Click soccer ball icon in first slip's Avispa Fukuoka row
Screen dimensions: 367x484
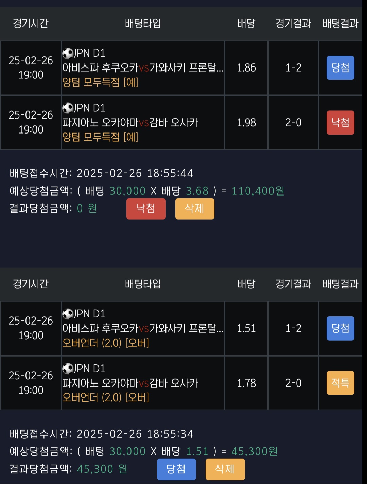pyautogui.click(x=68, y=53)
